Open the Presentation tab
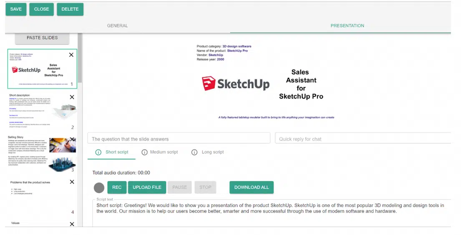 347,26
